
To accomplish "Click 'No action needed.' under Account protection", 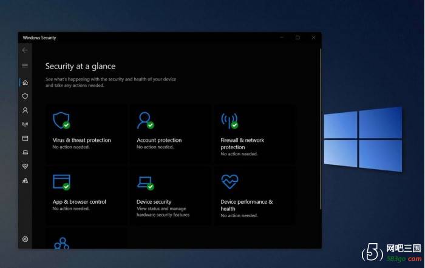I will [155, 147].
